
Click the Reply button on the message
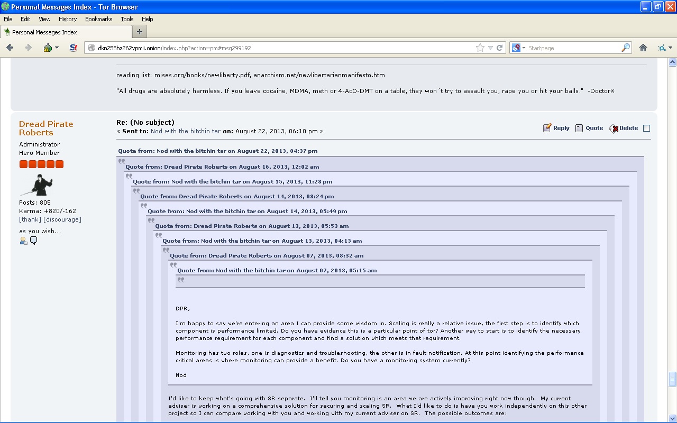556,128
